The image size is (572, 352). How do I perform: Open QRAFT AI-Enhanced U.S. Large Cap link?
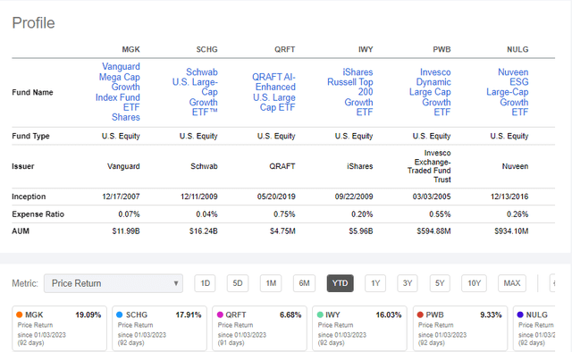point(273,92)
